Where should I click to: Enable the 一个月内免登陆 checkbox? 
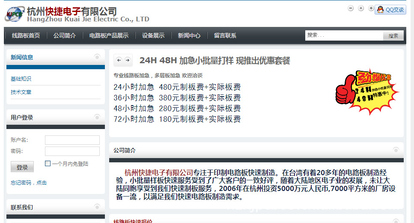(x=48, y=163)
